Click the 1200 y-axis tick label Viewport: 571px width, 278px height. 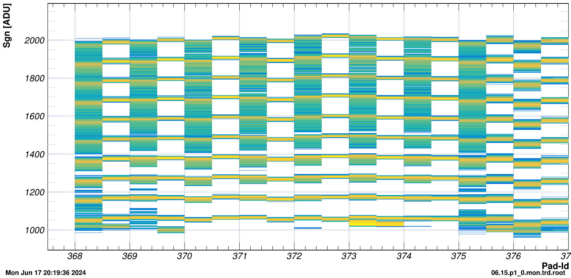[34, 193]
